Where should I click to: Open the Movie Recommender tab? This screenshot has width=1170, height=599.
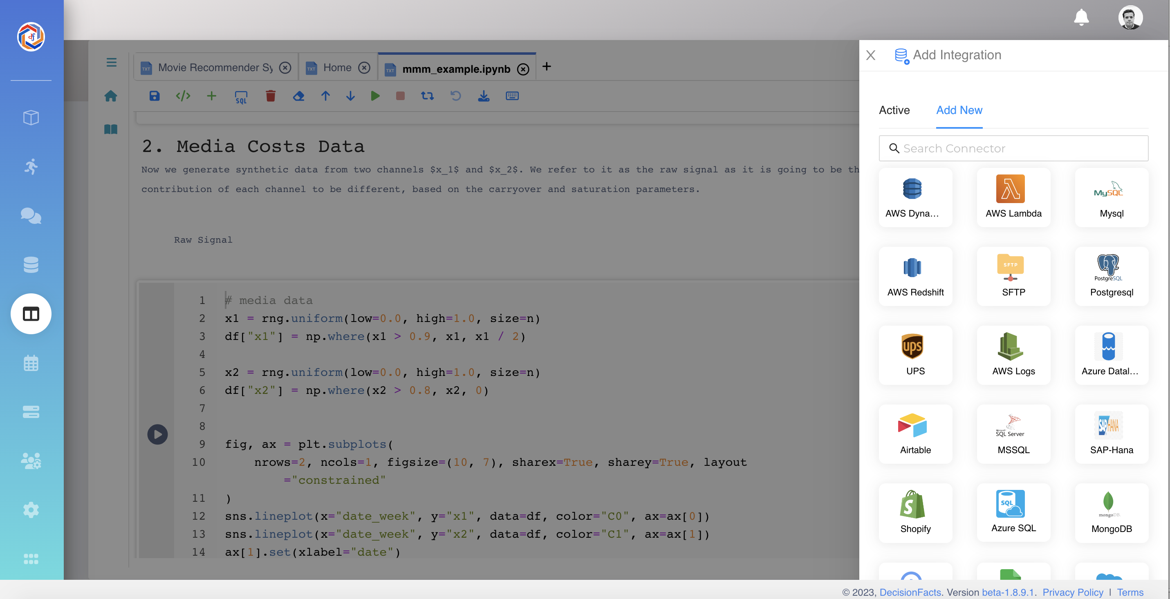pyautogui.click(x=215, y=67)
